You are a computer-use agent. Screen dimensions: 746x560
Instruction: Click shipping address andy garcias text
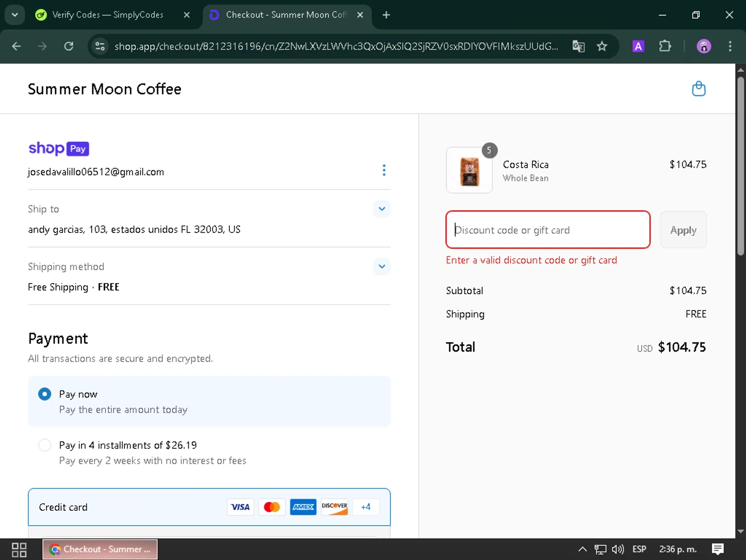[x=134, y=229]
